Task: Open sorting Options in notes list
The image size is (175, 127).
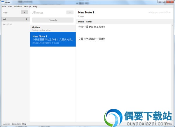Action: click(x=36, y=27)
